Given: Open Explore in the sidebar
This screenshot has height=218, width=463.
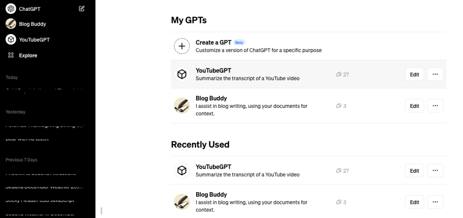Looking at the screenshot, I should tap(28, 55).
